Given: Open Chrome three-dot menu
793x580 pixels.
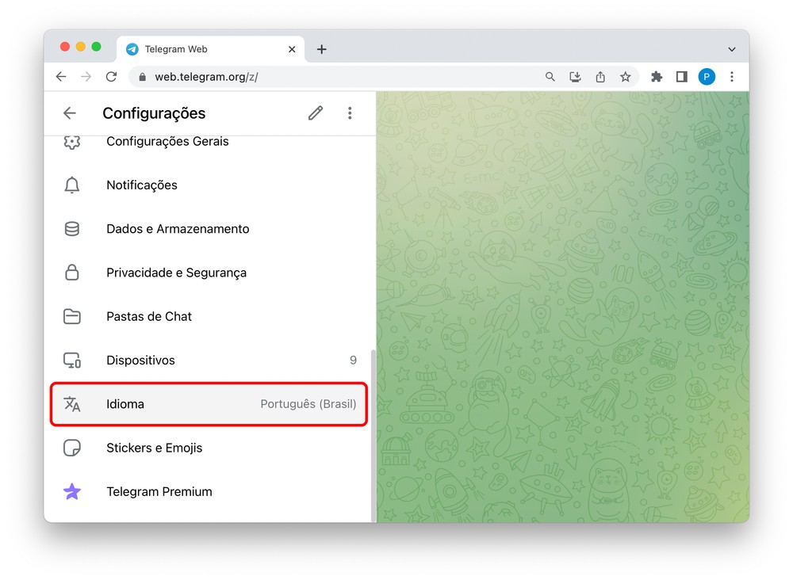Looking at the screenshot, I should pyautogui.click(x=732, y=77).
